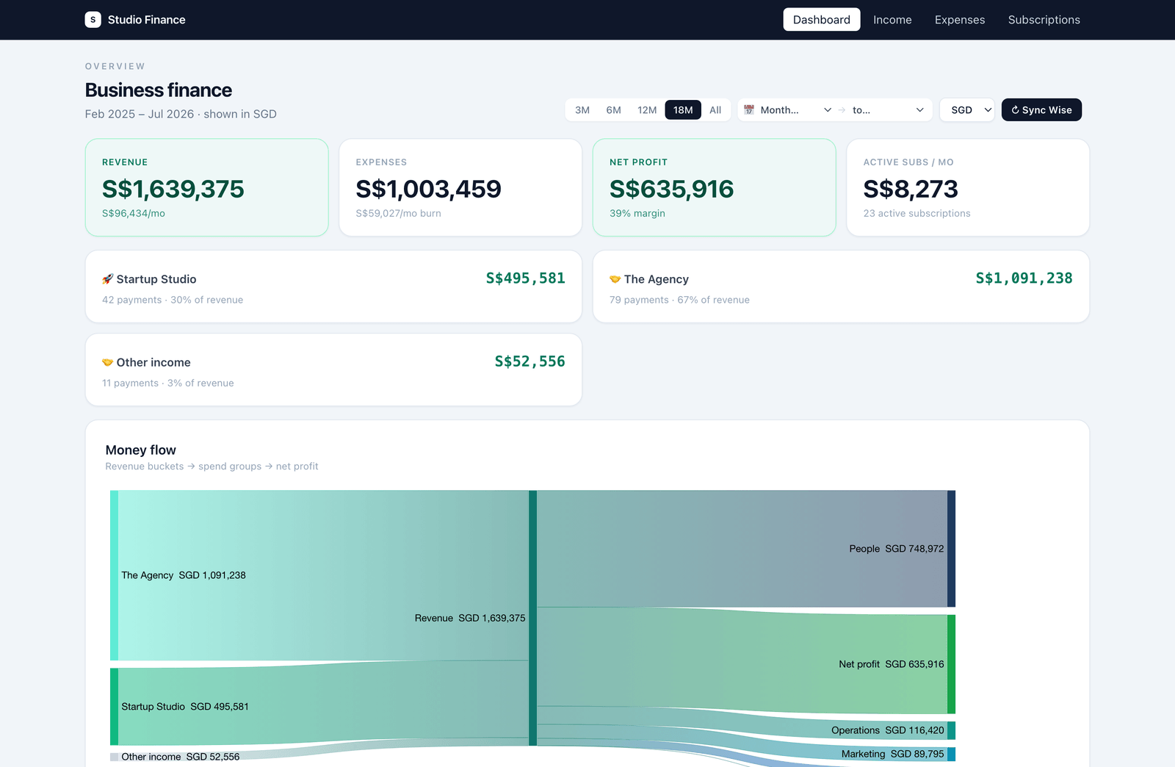The width and height of the screenshot is (1175, 767).
Task: Open the Active Subs / Mo card
Action: click(x=968, y=187)
